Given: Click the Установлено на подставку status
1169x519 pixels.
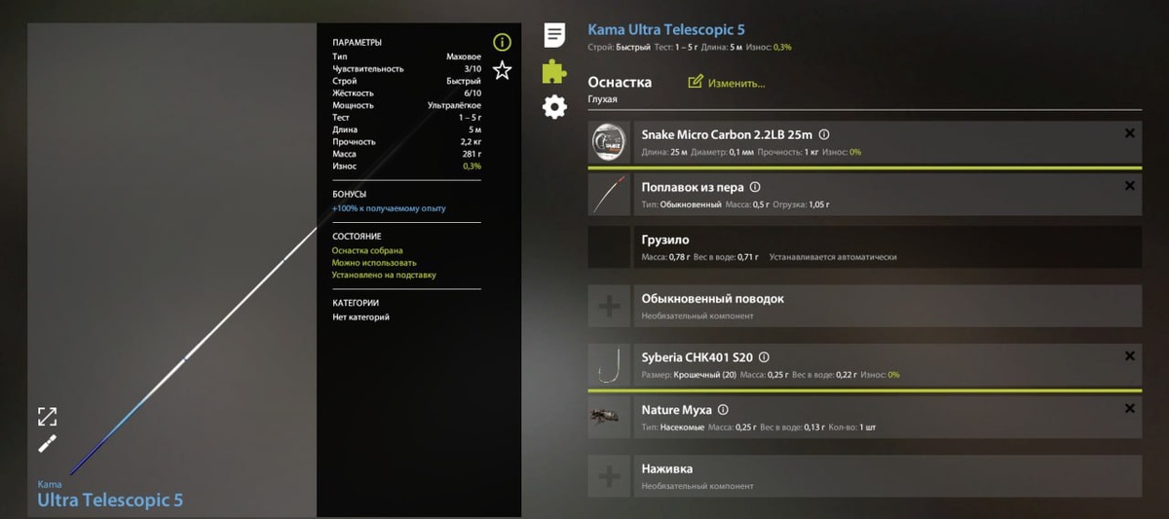Looking at the screenshot, I should point(384,275).
